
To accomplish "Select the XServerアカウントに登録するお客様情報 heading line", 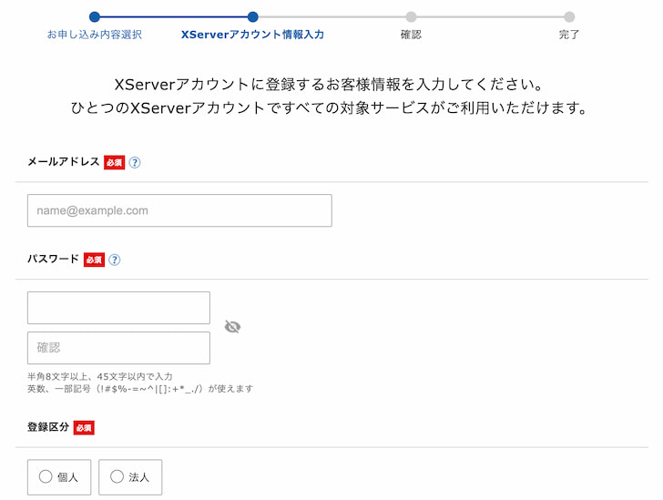I will tap(329, 85).
